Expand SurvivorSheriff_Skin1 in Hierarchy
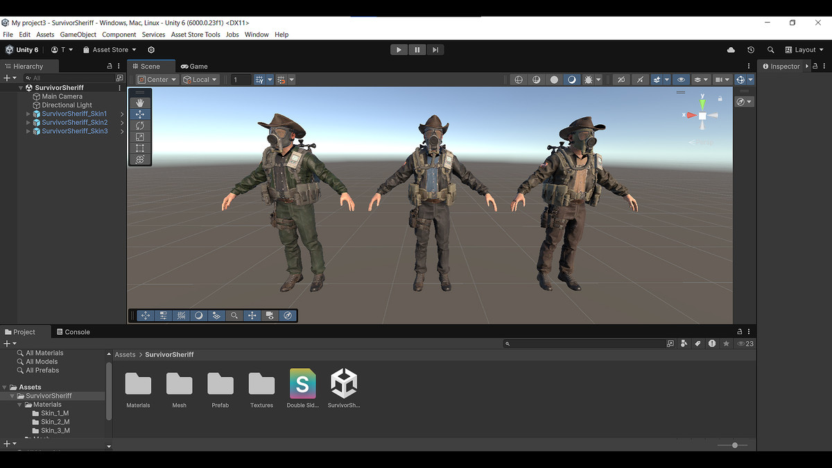 (28, 114)
